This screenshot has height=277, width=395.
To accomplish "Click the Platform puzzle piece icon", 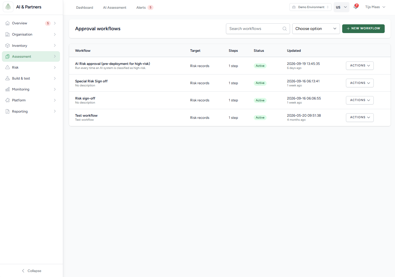I will [x=7, y=100].
